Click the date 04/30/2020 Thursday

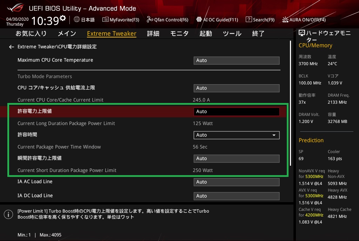[18, 21]
